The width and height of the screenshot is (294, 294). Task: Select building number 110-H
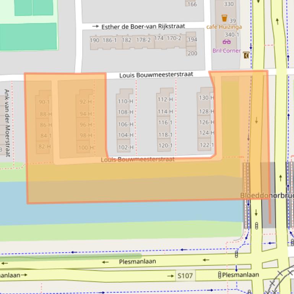pyautogui.click(x=125, y=101)
